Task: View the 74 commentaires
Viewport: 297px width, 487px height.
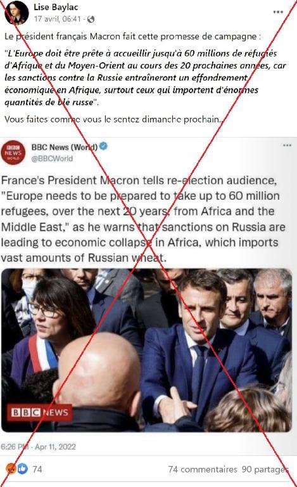Action: tap(203, 469)
